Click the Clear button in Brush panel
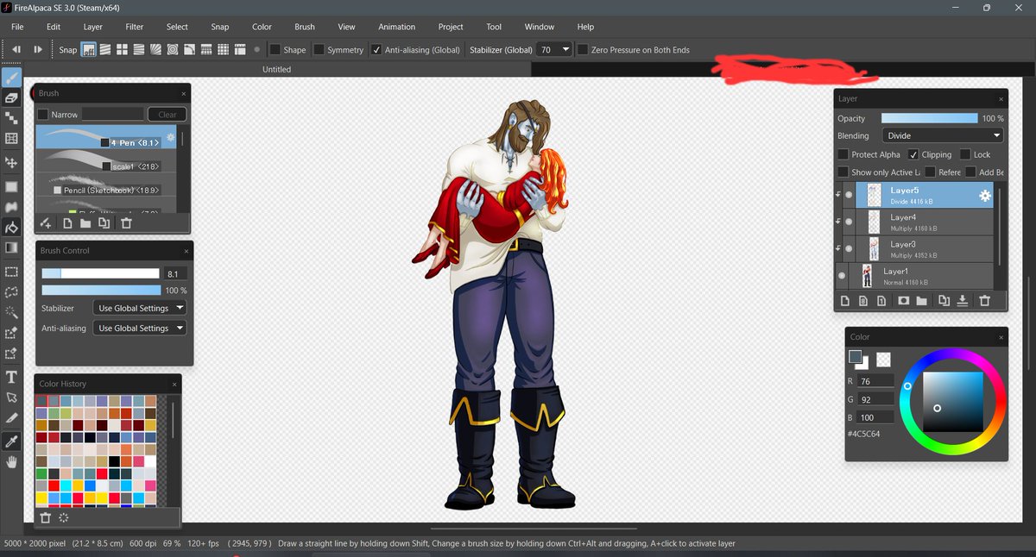The image size is (1036, 557). (167, 114)
